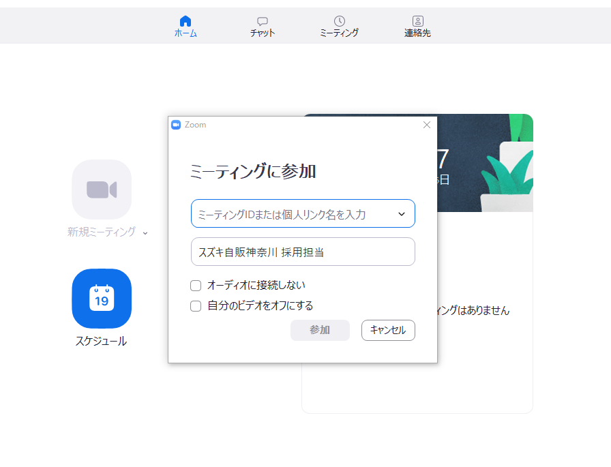Expand the meeting ID history dropdown arrow
Screen dimensions: 611x467
pyautogui.click(x=402, y=214)
